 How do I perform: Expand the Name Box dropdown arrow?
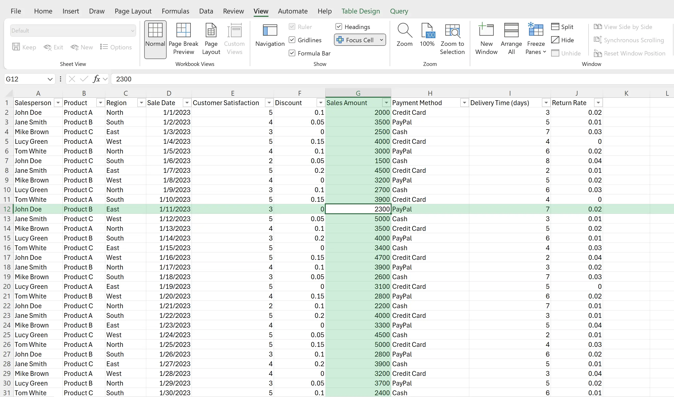pyautogui.click(x=50, y=79)
